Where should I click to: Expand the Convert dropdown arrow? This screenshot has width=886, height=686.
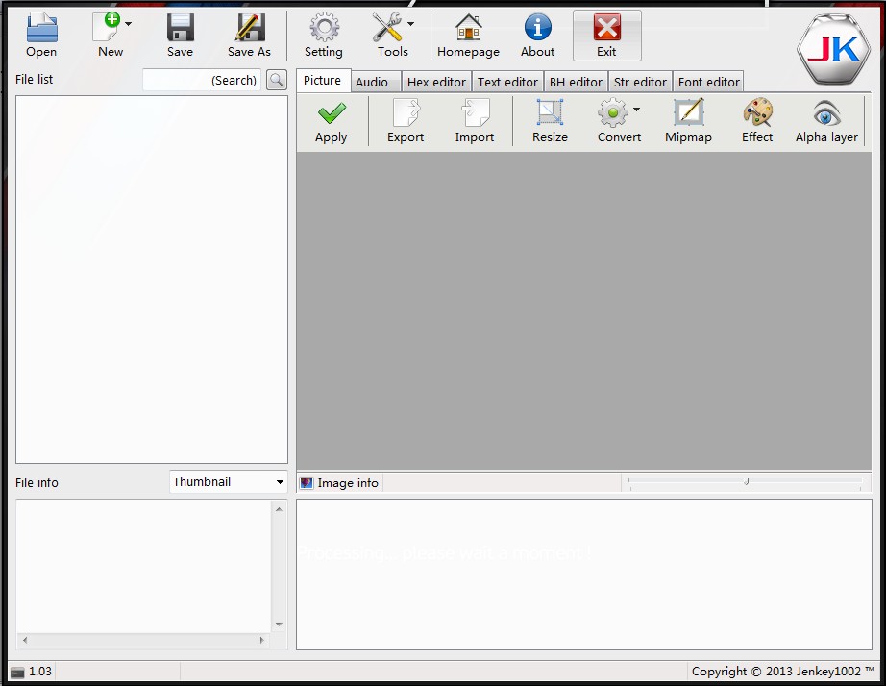(637, 110)
